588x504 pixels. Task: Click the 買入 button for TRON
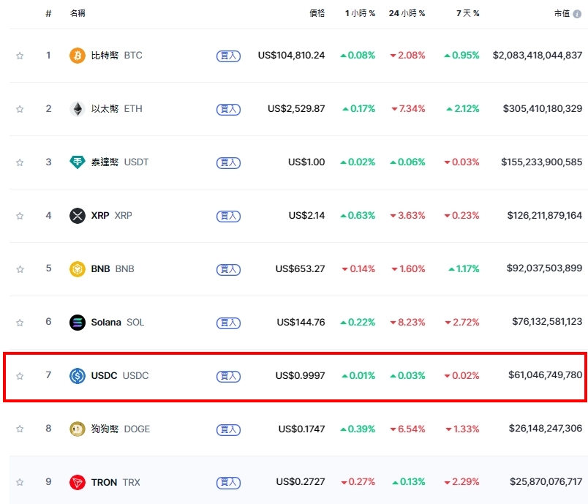point(227,482)
